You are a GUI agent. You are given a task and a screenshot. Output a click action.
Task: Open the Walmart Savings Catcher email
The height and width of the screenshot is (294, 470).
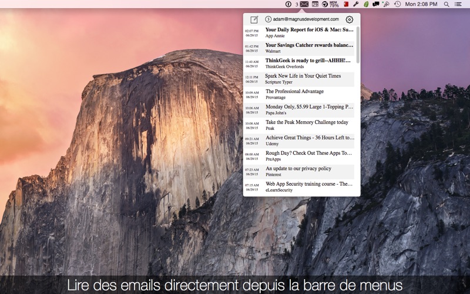click(299, 48)
